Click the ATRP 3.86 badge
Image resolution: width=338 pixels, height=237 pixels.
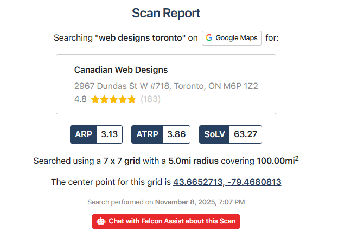pyautogui.click(x=161, y=134)
